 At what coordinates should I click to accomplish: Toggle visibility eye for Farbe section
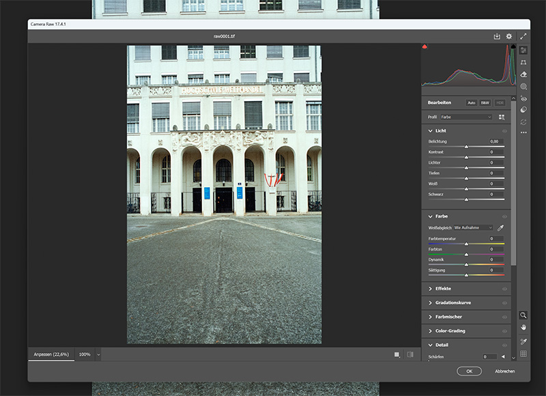click(504, 216)
